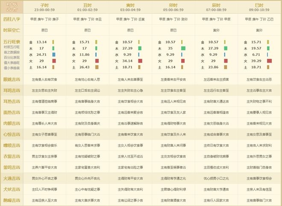
Task: Click the 四柱八字 cell ending in 壬寅
Action: [130, 19]
